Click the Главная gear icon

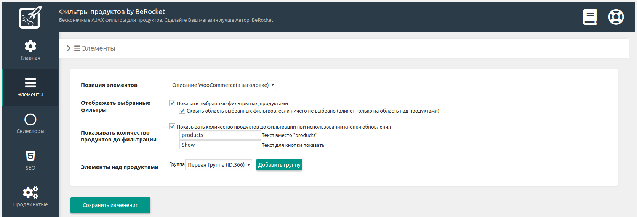pos(30,47)
